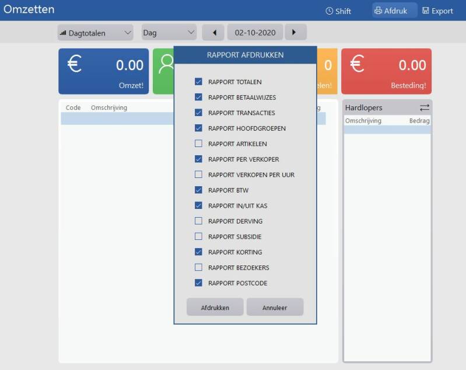The width and height of the screenshot is (466, 370).
Task: Click the Shift clock icon
Action: click(x=329, y=11)
